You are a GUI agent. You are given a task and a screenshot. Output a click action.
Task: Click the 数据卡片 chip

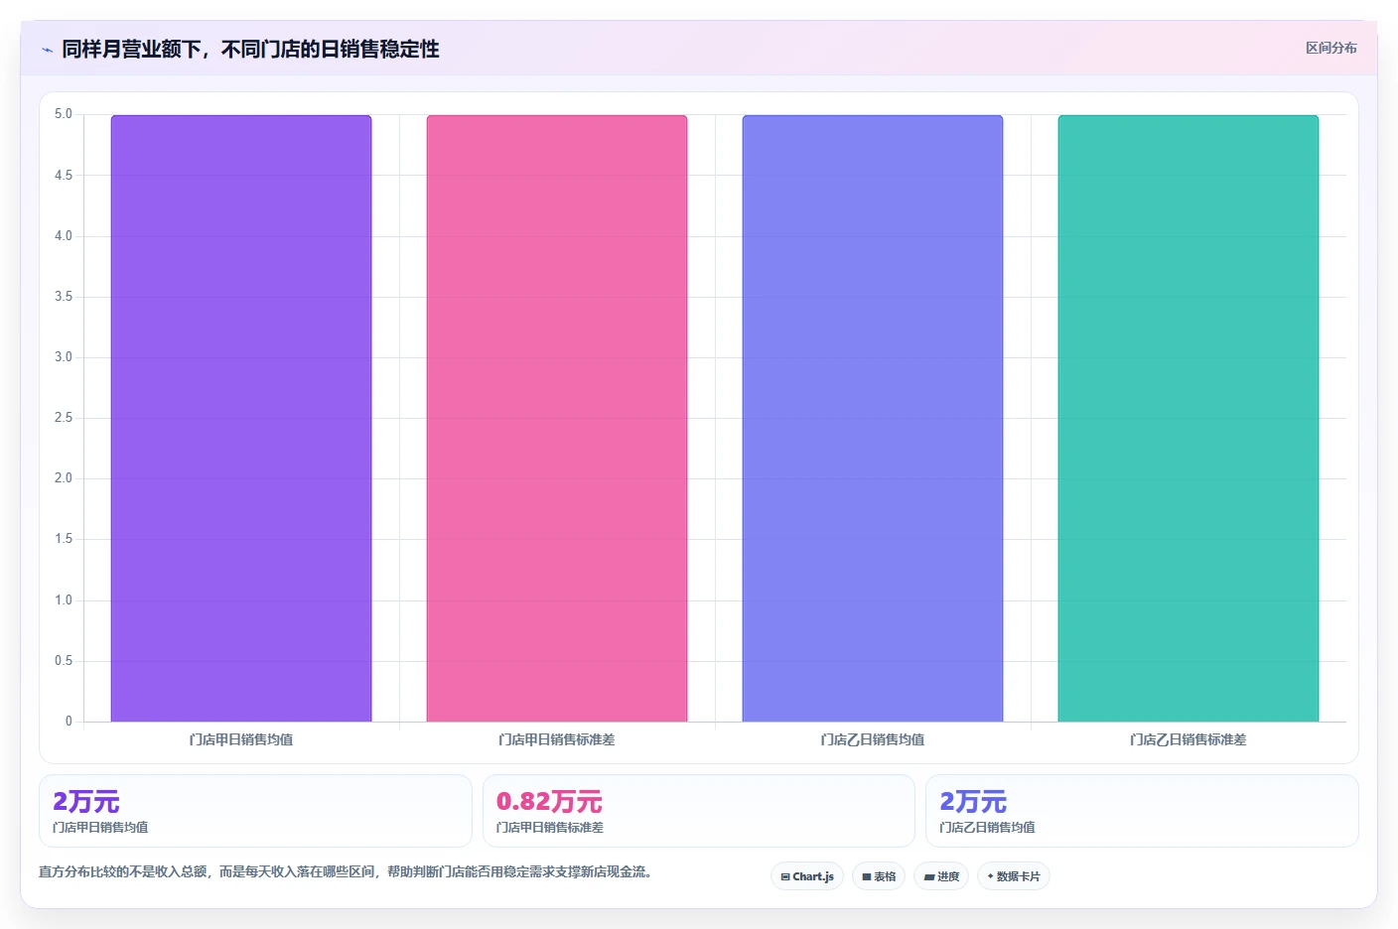pos(1014,876)
